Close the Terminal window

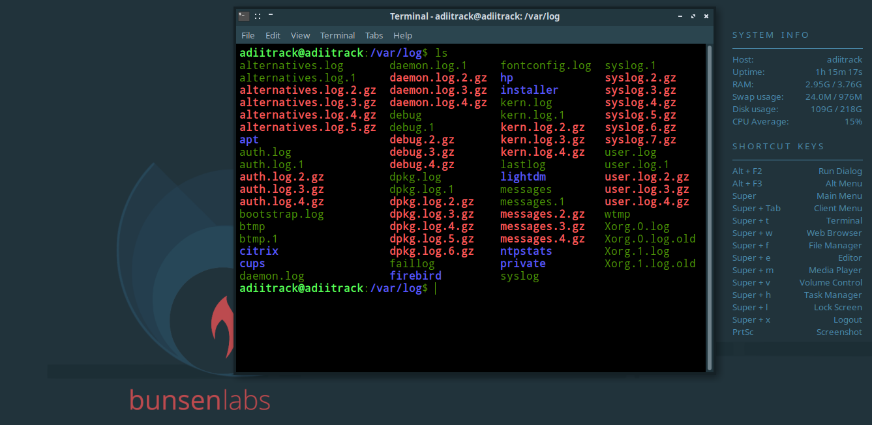pyautogui.click(x=705, y=16)
